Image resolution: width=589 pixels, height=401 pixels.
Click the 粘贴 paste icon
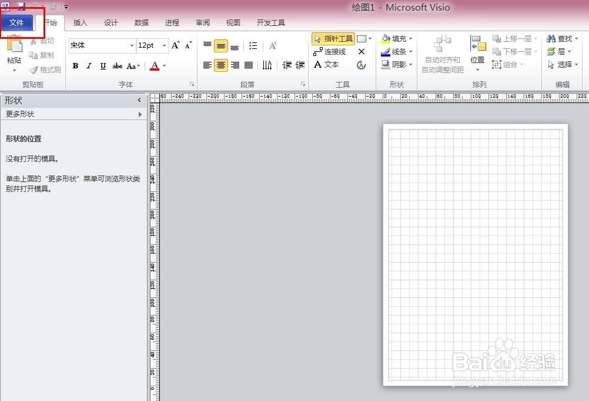[14, 44]
